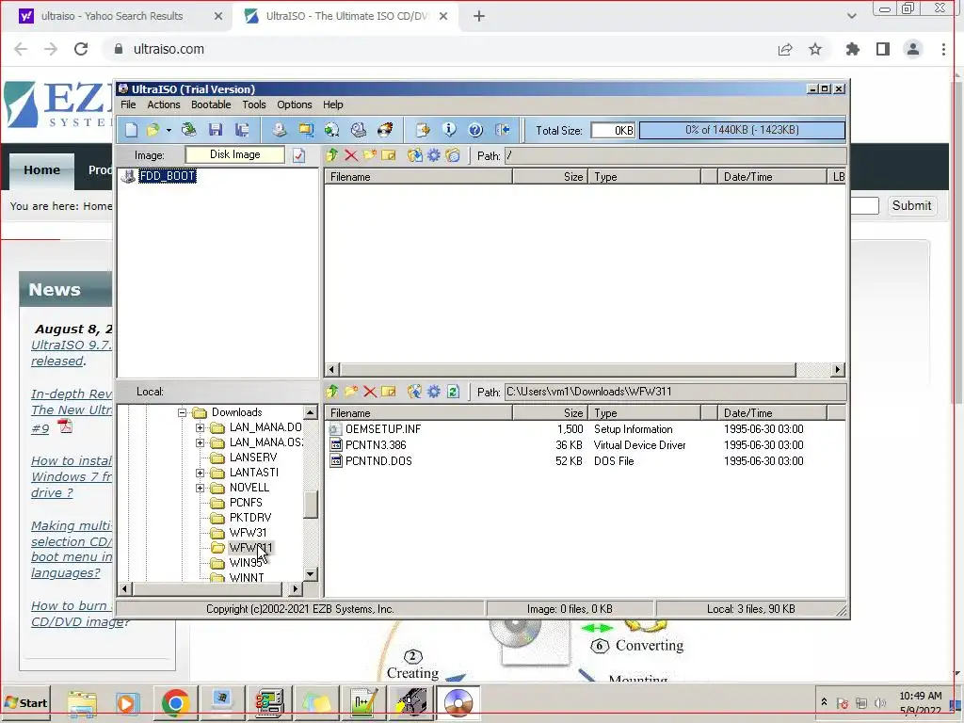
Task: Click the local tree scroll-down arrow
Action: coord(311,574)
